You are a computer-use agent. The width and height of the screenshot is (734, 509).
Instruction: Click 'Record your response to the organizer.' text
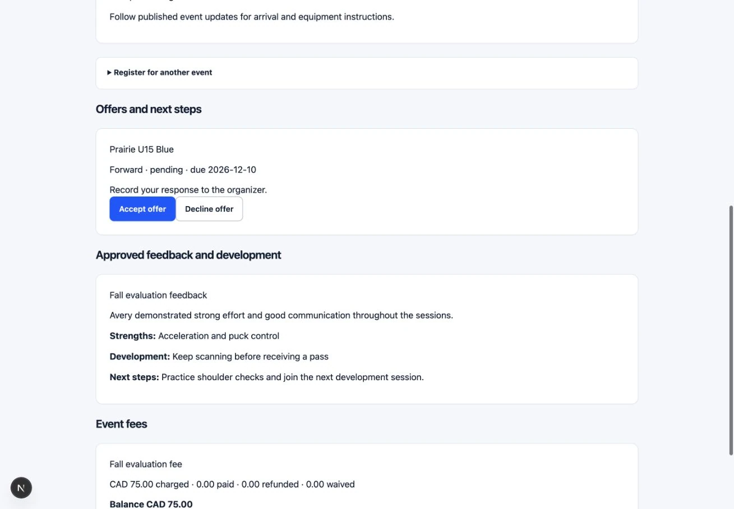188,190
